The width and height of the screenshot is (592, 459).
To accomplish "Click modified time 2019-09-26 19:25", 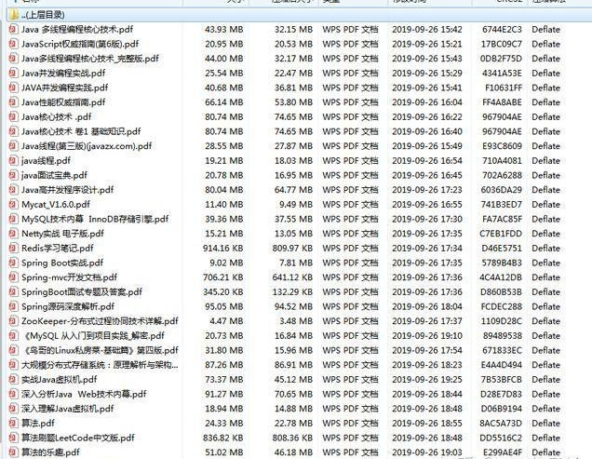I will 427,379.
